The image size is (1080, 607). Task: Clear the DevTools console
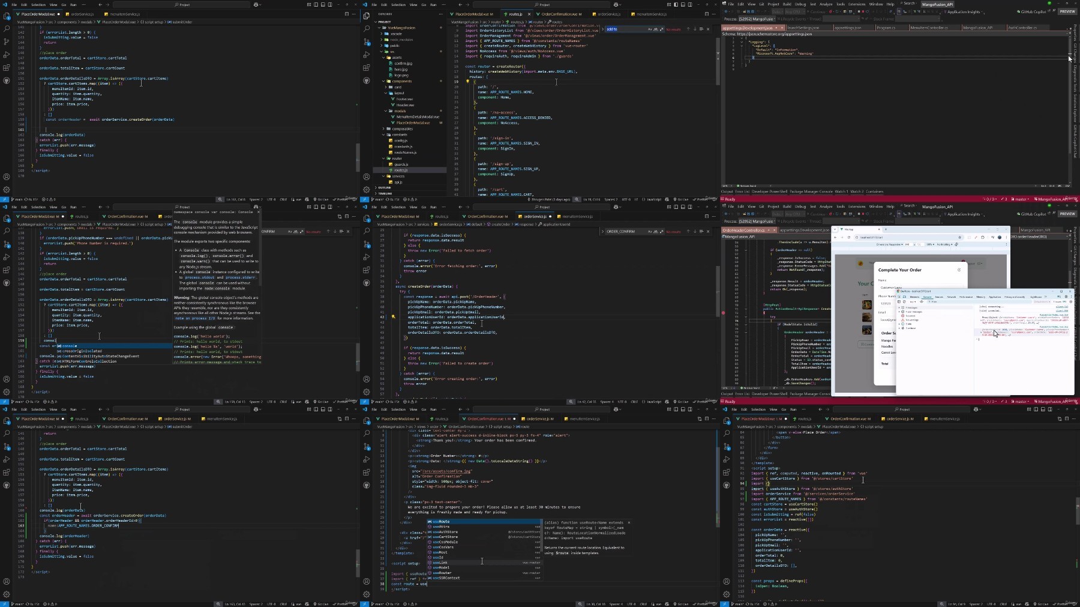coord(904,301)
